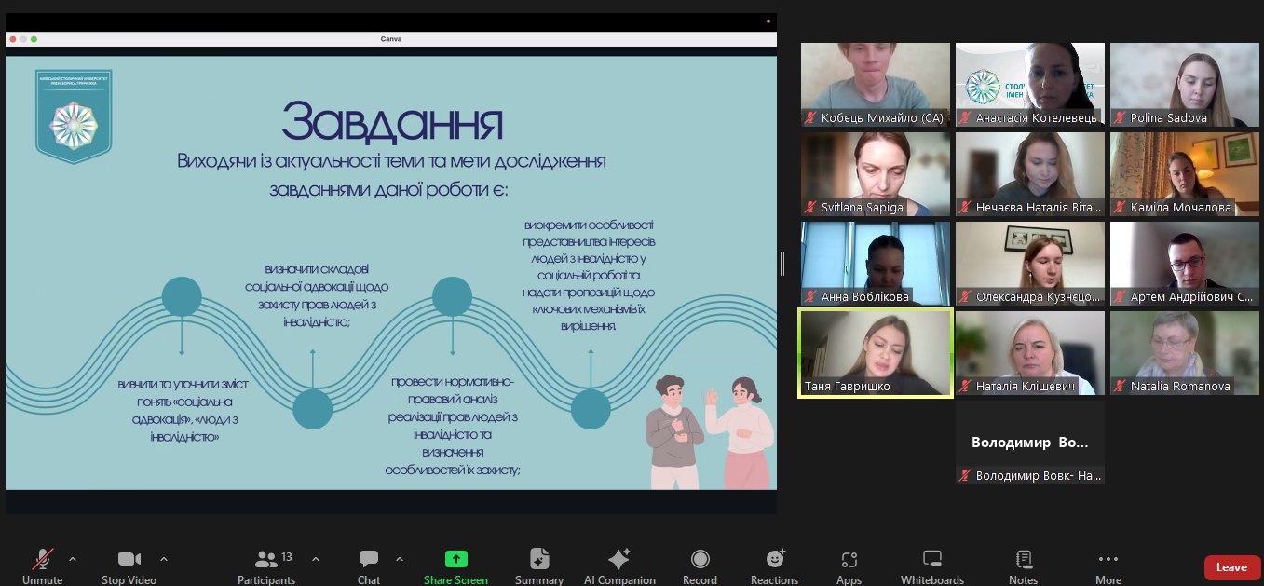
Task: Expand chat options arrow beside Chat
Action: coord(400,559)
